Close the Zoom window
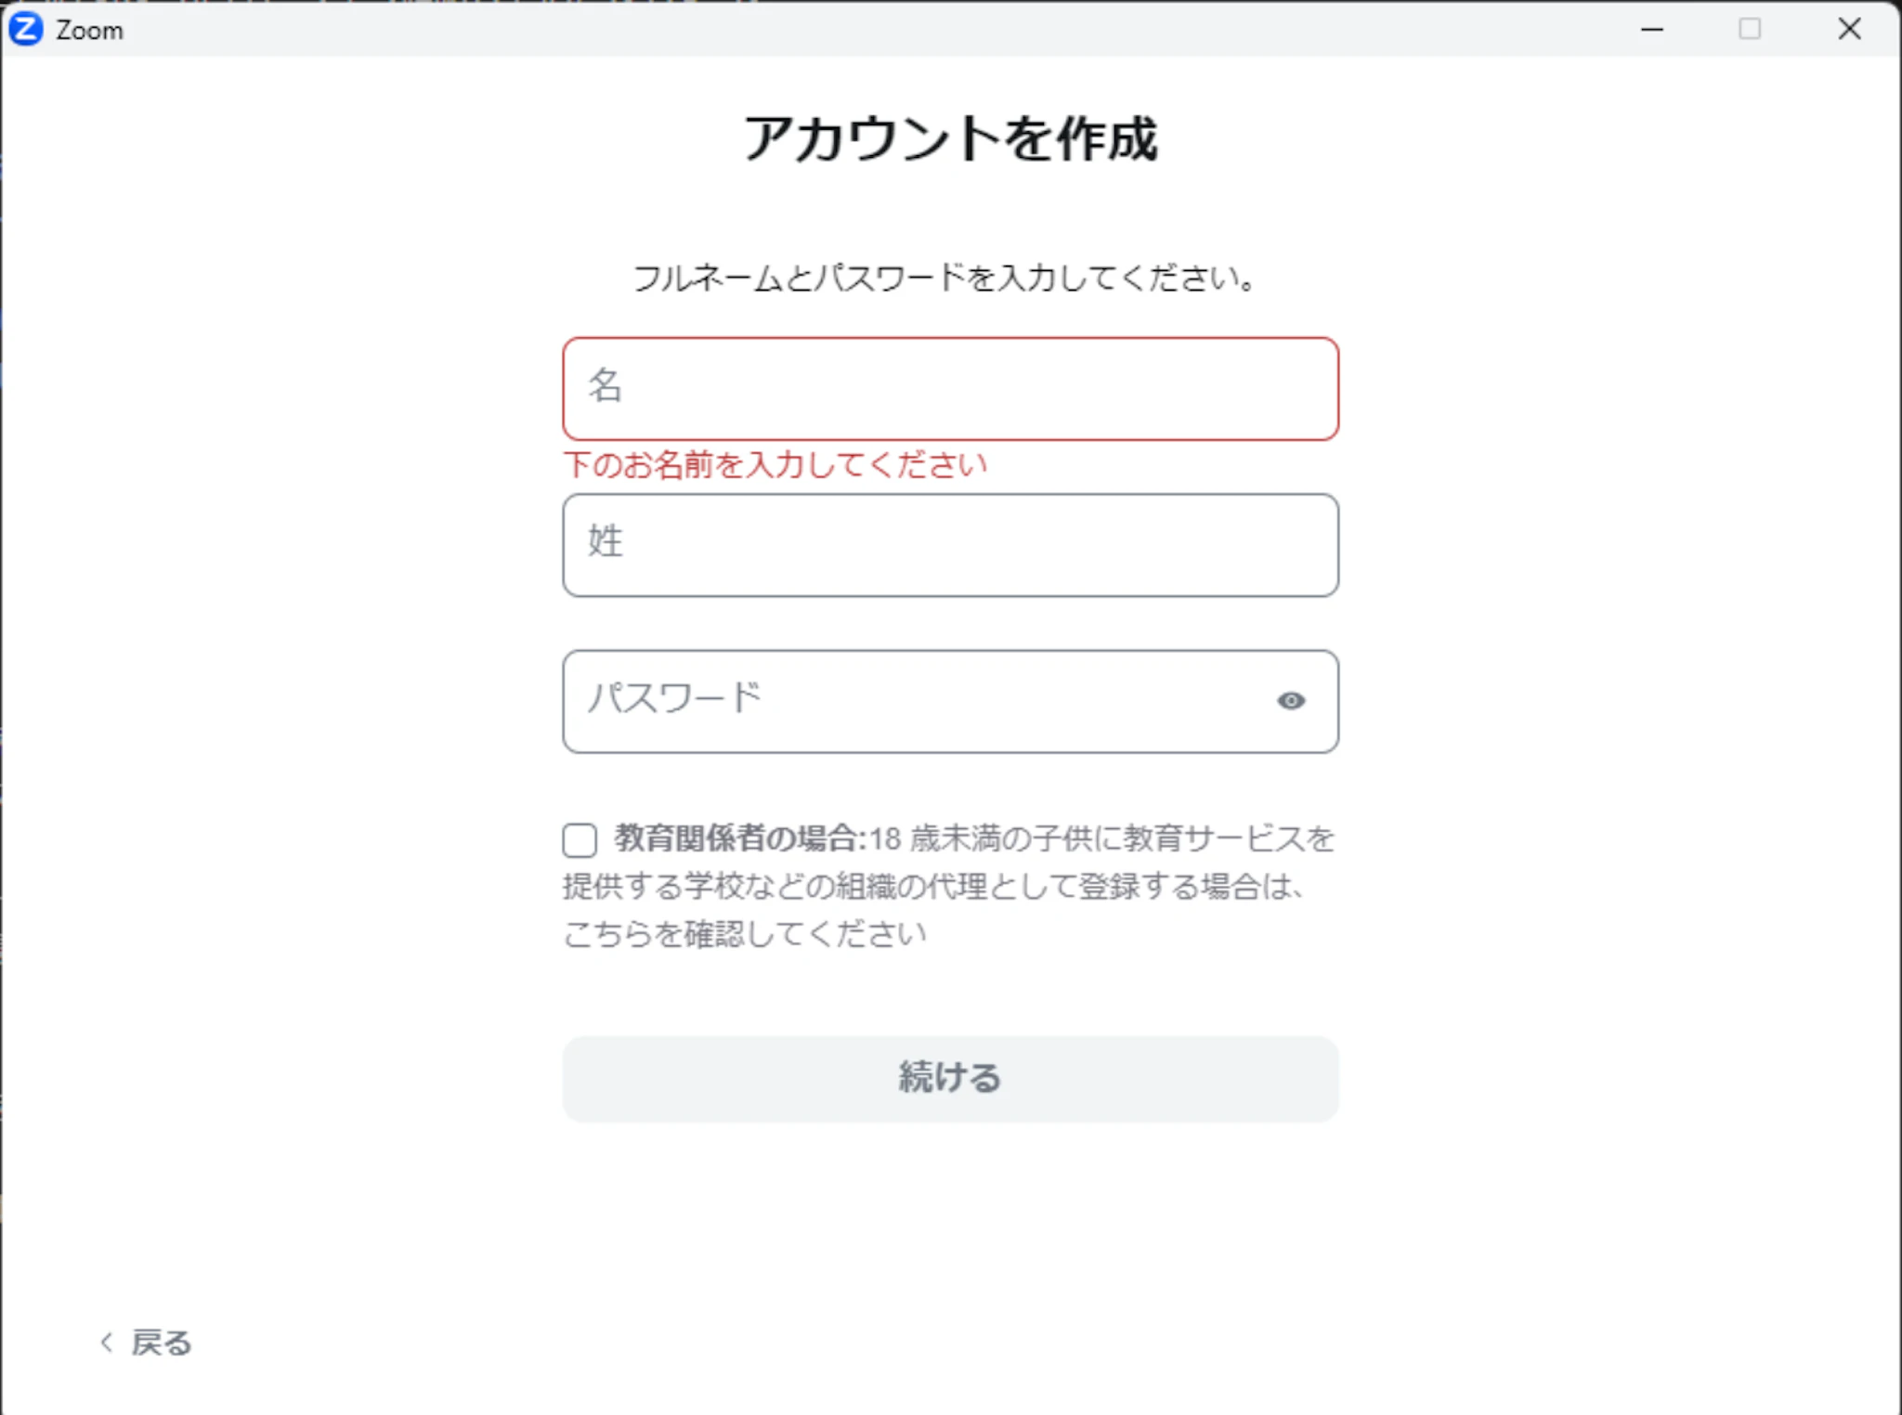 coord(1848,30)
